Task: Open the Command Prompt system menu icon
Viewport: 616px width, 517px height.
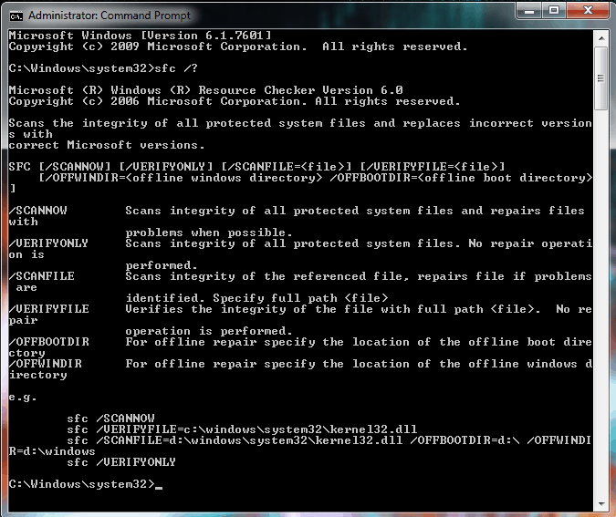Action: click(x=16, y=16)
